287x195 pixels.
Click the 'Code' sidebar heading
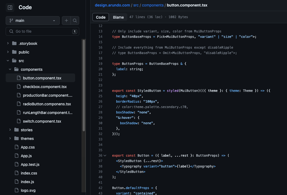25,7
